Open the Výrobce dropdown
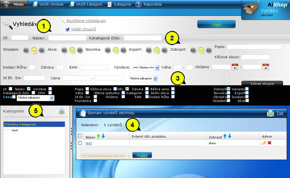 tap(146, 68)
